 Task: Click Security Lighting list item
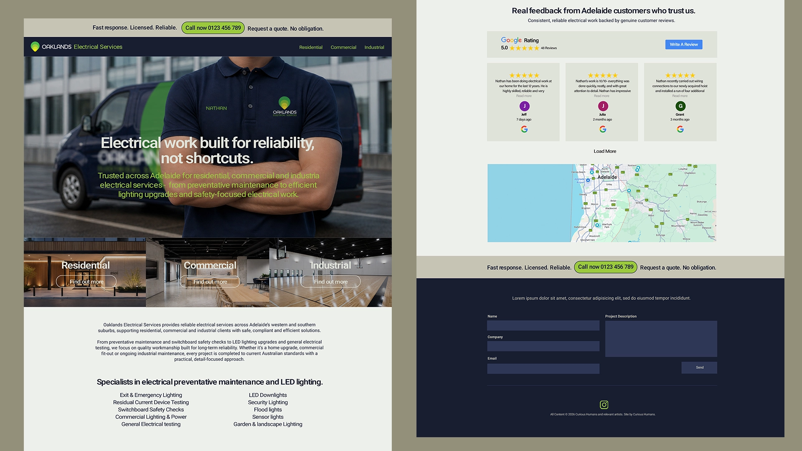pyautogui.click(x=268, y=402)
